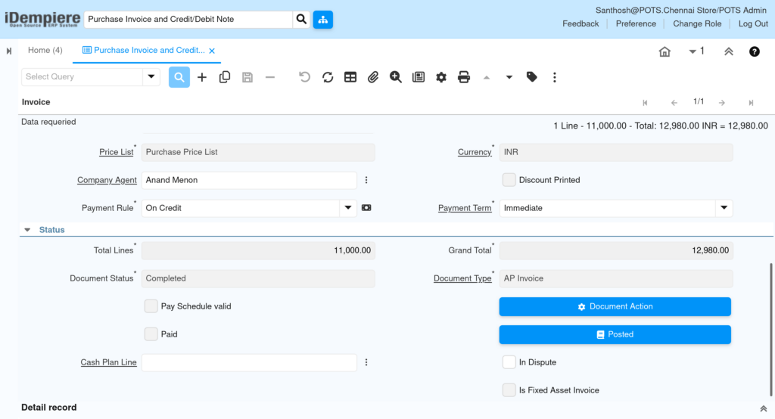Follow the Company Agent label link
Screen dimensions: 775x419
pyautogui.click(x=107, y=180)
